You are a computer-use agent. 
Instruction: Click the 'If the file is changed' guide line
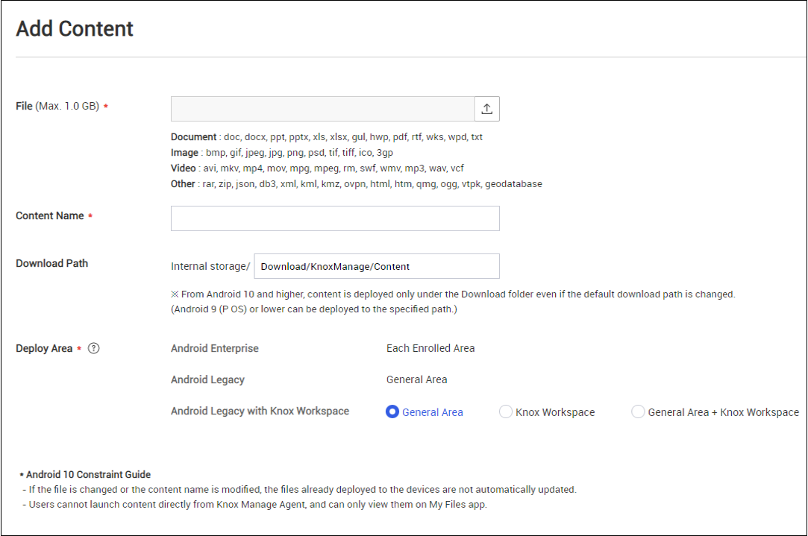pos(299,490)
